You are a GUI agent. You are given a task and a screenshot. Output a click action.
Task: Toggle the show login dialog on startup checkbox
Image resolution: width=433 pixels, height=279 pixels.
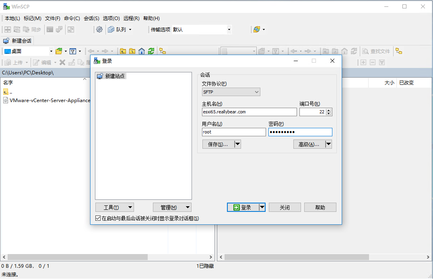97,218
